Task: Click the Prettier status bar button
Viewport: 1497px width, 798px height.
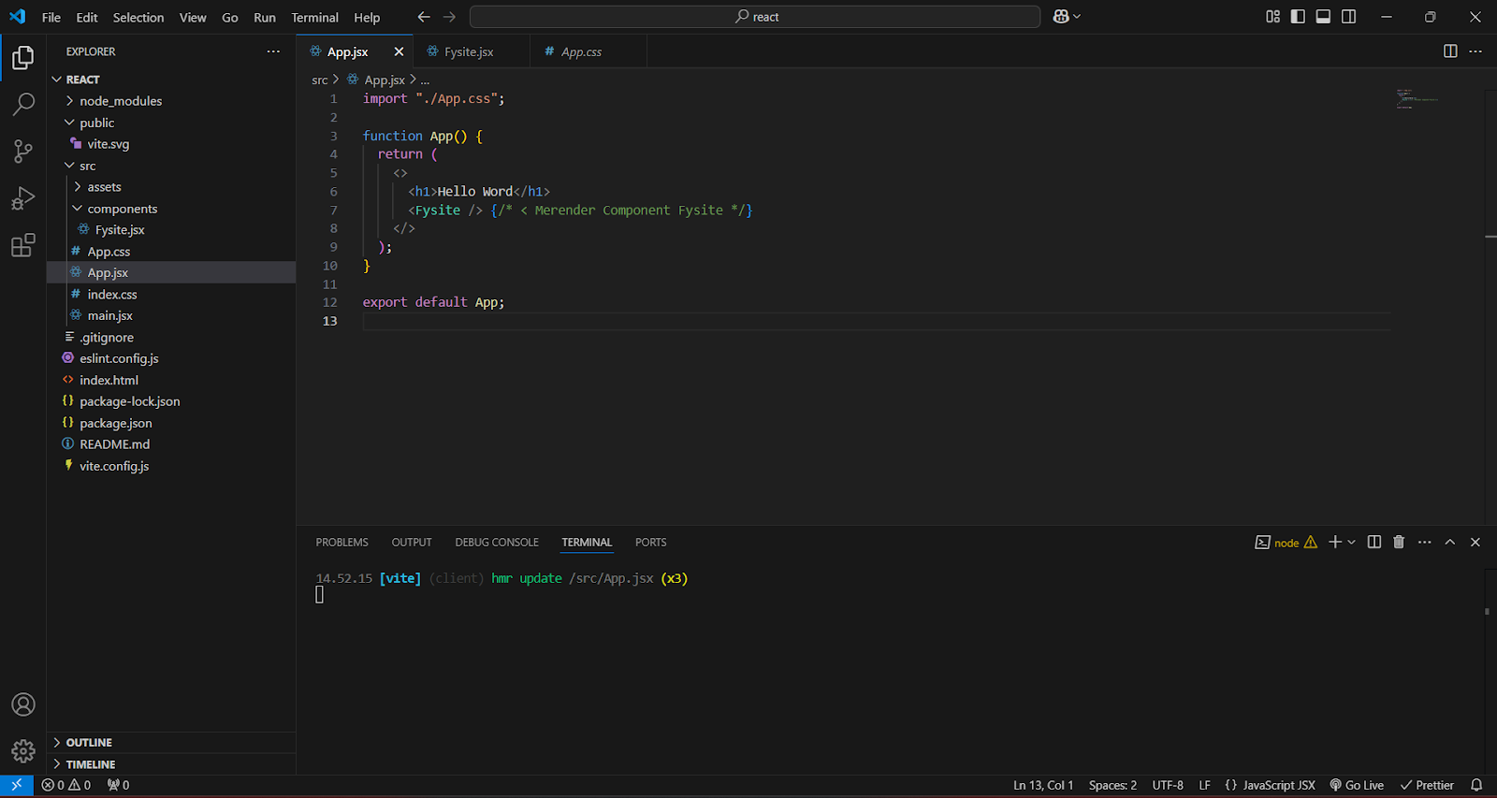Action: tap(1427, 786)
